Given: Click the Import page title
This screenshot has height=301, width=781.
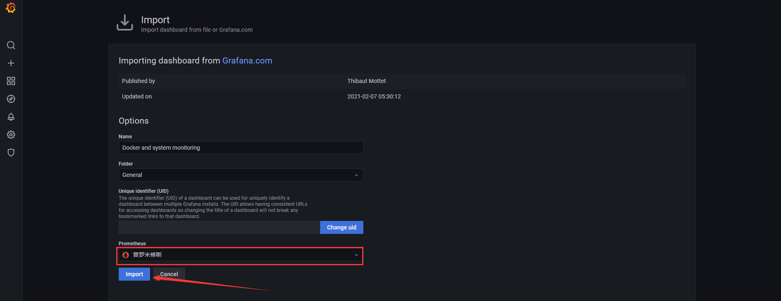Looking at the screenshot, I should 155,20.
